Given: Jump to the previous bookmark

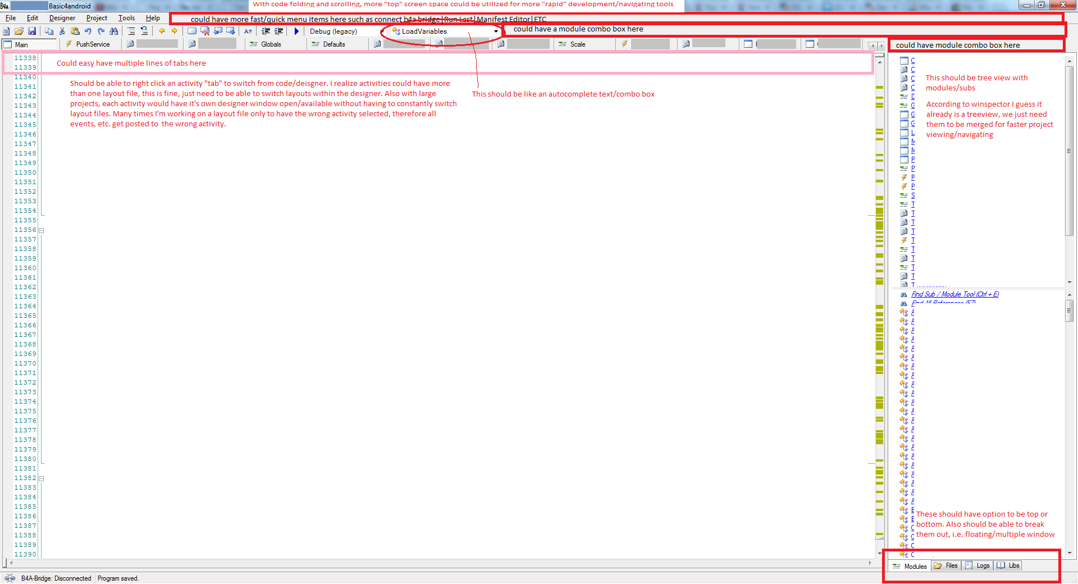Looking at the screenshot, I should [218, 31].
